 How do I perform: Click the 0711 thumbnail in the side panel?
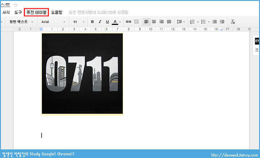coord(257,41)
